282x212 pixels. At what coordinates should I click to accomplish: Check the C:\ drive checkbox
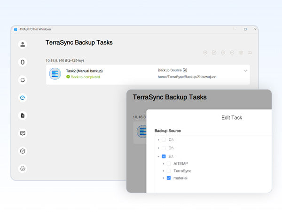click(164, 140)
